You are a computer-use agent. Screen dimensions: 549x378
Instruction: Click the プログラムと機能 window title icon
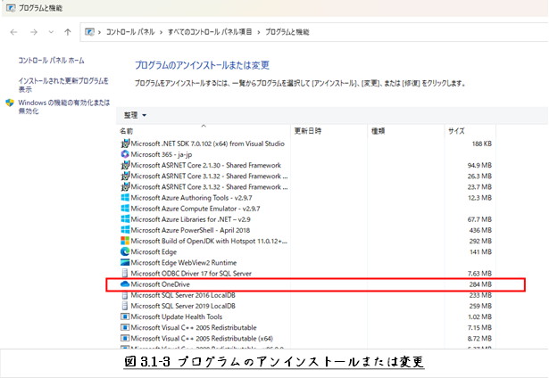pos(11,8)
